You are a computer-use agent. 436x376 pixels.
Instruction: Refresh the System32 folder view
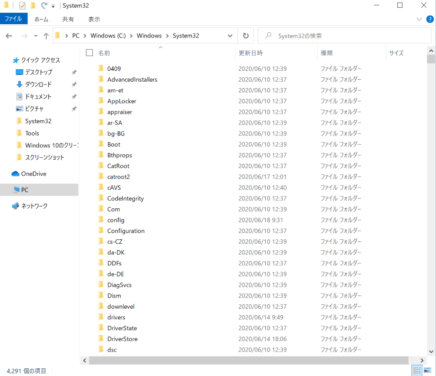pos(246,36)
